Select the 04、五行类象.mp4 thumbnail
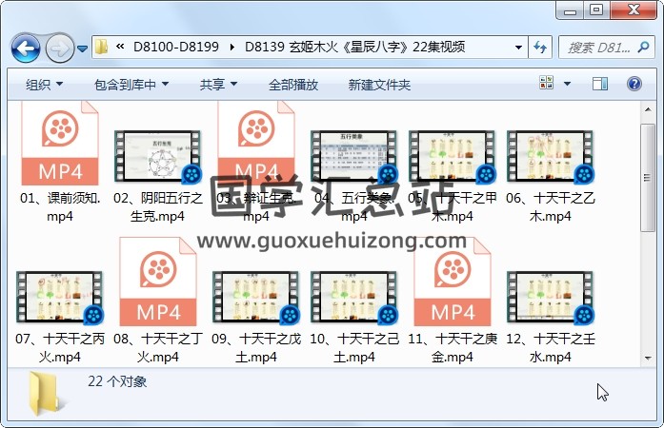The height and width of the screenshot is (428, 664). coord(354,157)
